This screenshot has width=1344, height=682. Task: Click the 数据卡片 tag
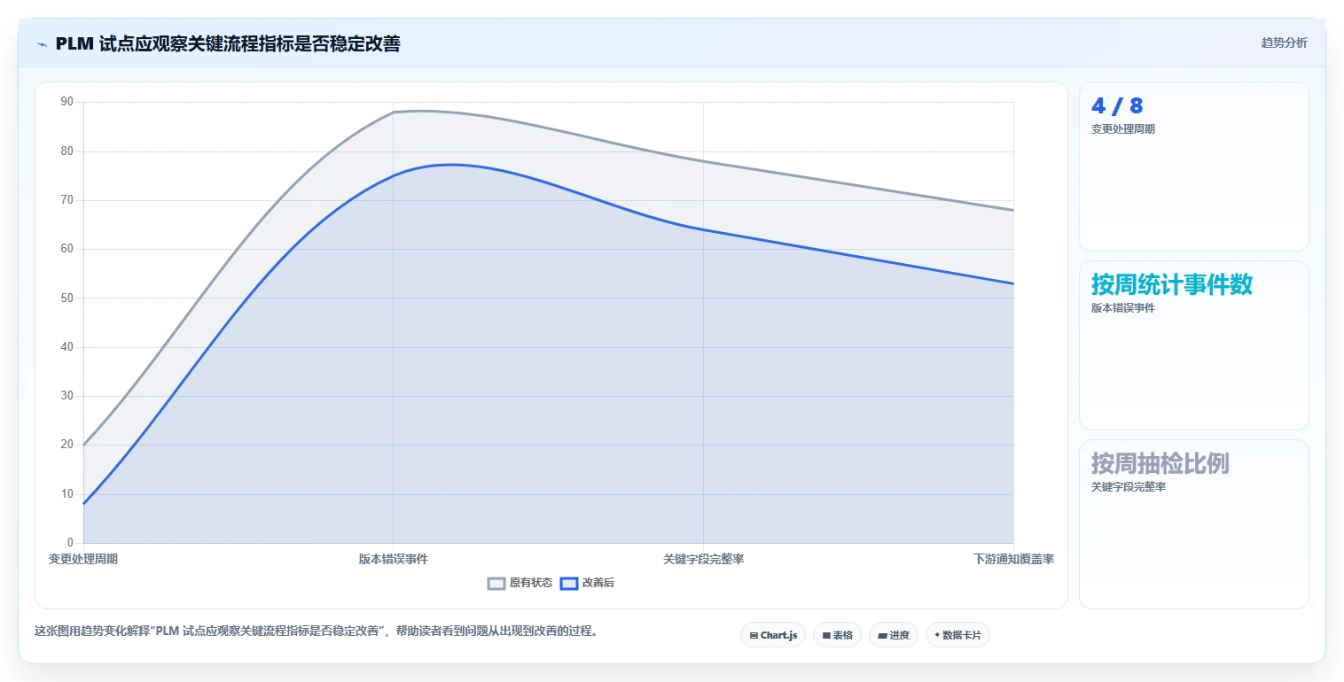pos(957,635)
